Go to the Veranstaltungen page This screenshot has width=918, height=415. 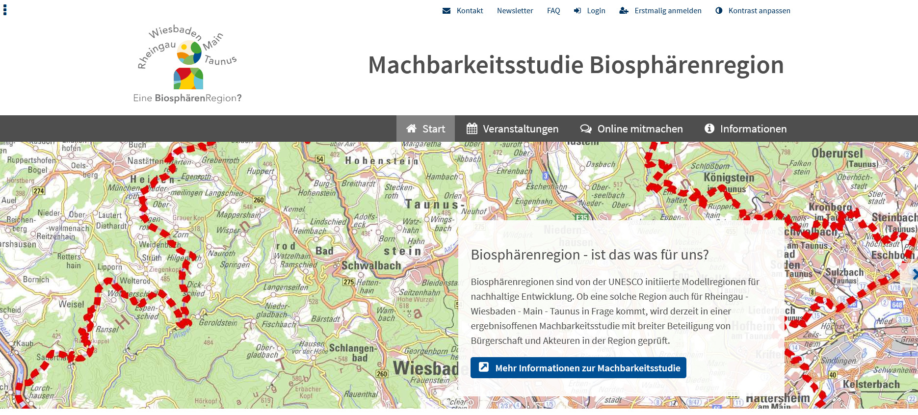520,129
